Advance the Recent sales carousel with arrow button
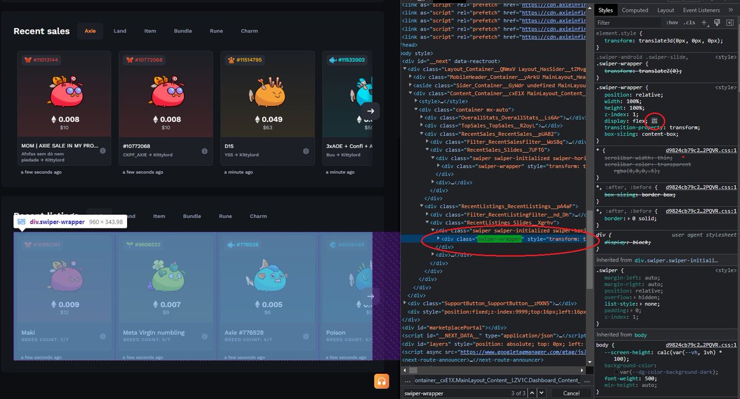The height and width of the screenshot is (399, 740). click(371, 111)
